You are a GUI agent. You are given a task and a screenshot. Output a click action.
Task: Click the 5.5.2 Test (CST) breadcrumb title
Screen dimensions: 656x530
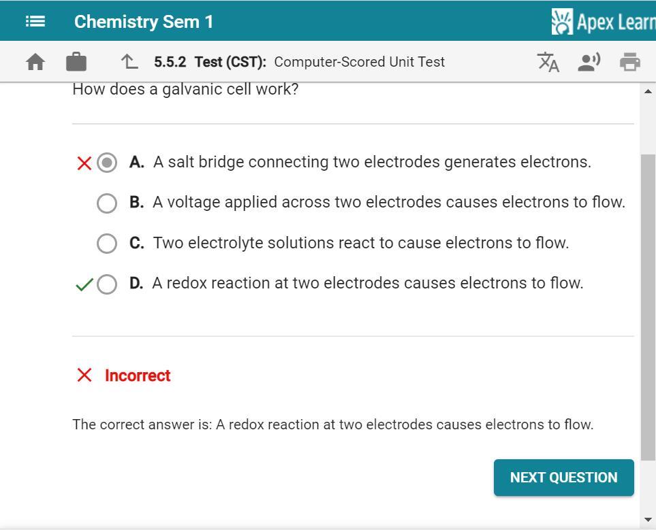tap(299, 62)
